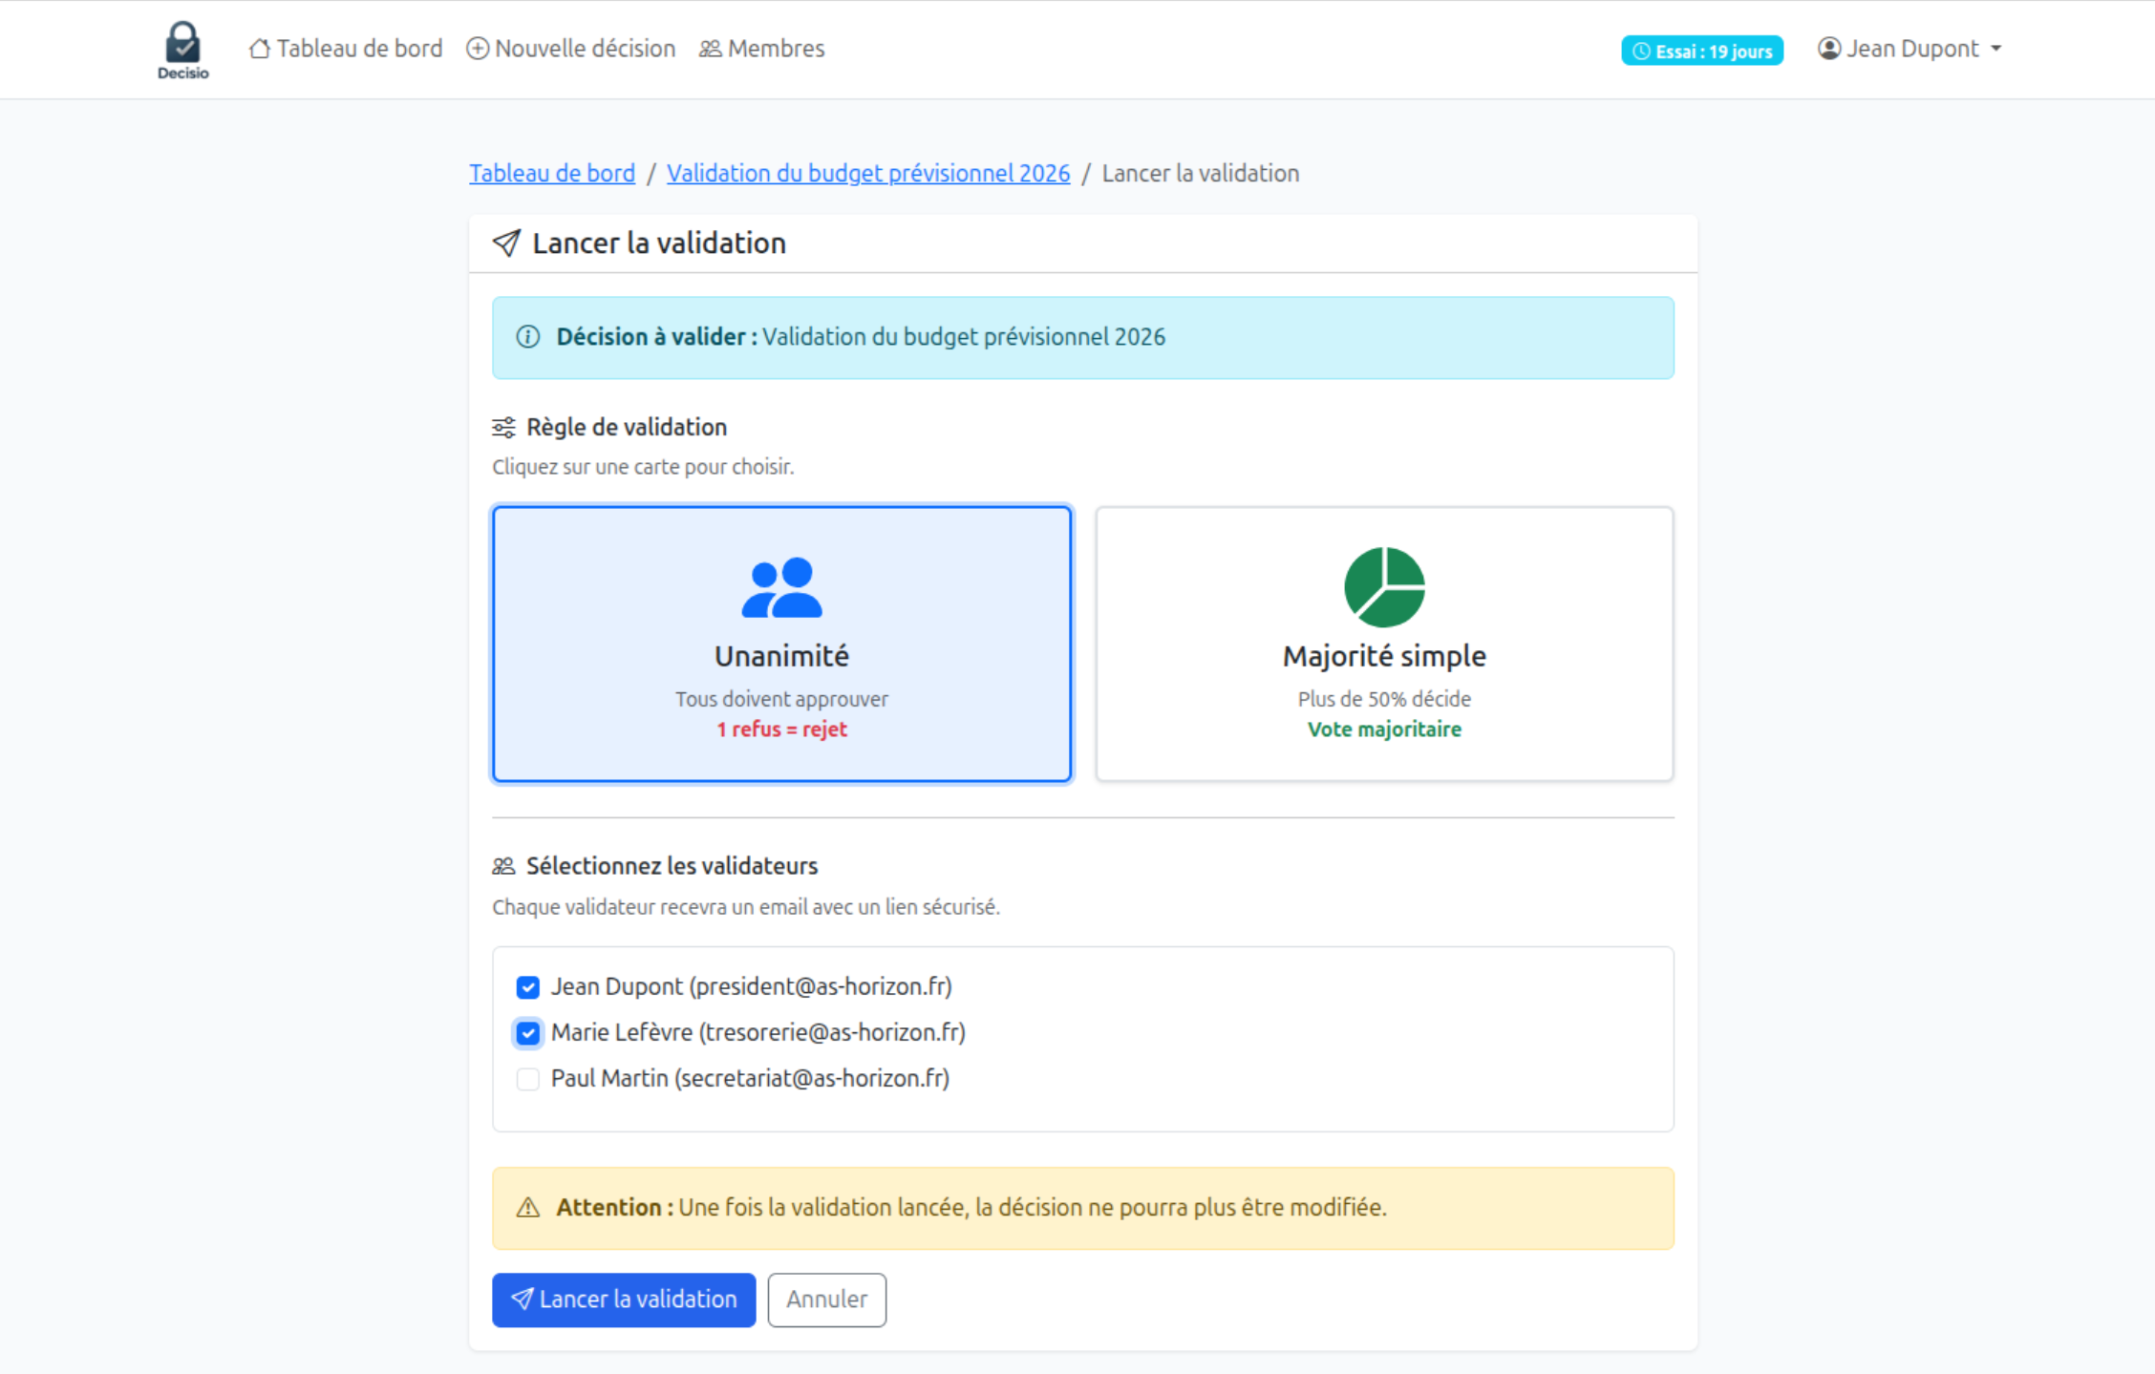Click the Essai 19 jours trial badge
The height and width of the screenshot is (1374, 2155).
click(x=1701, y=51)
